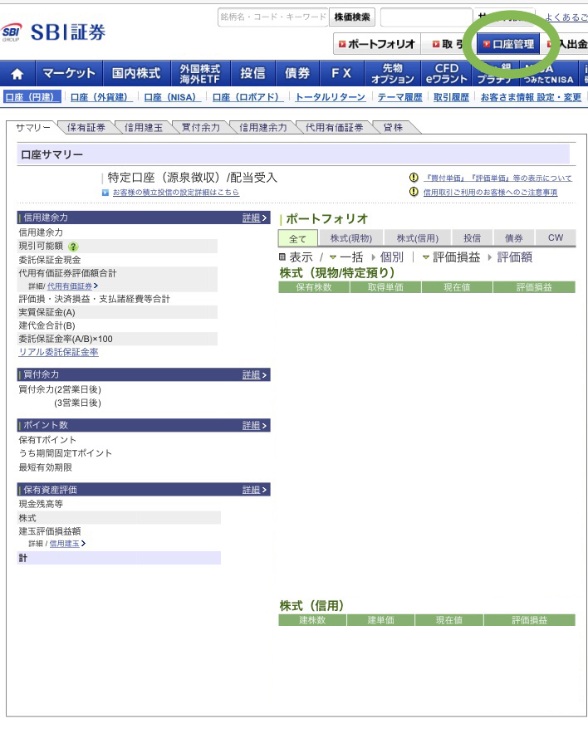Open the マーケット menu
The height and width of the screenshot is (733, 588).
pos(69,73)
